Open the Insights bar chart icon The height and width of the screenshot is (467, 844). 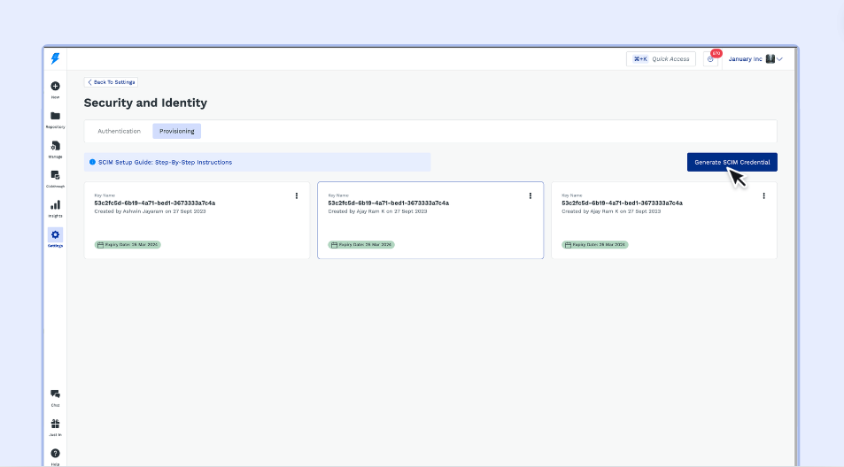click(x=55, y=205)
